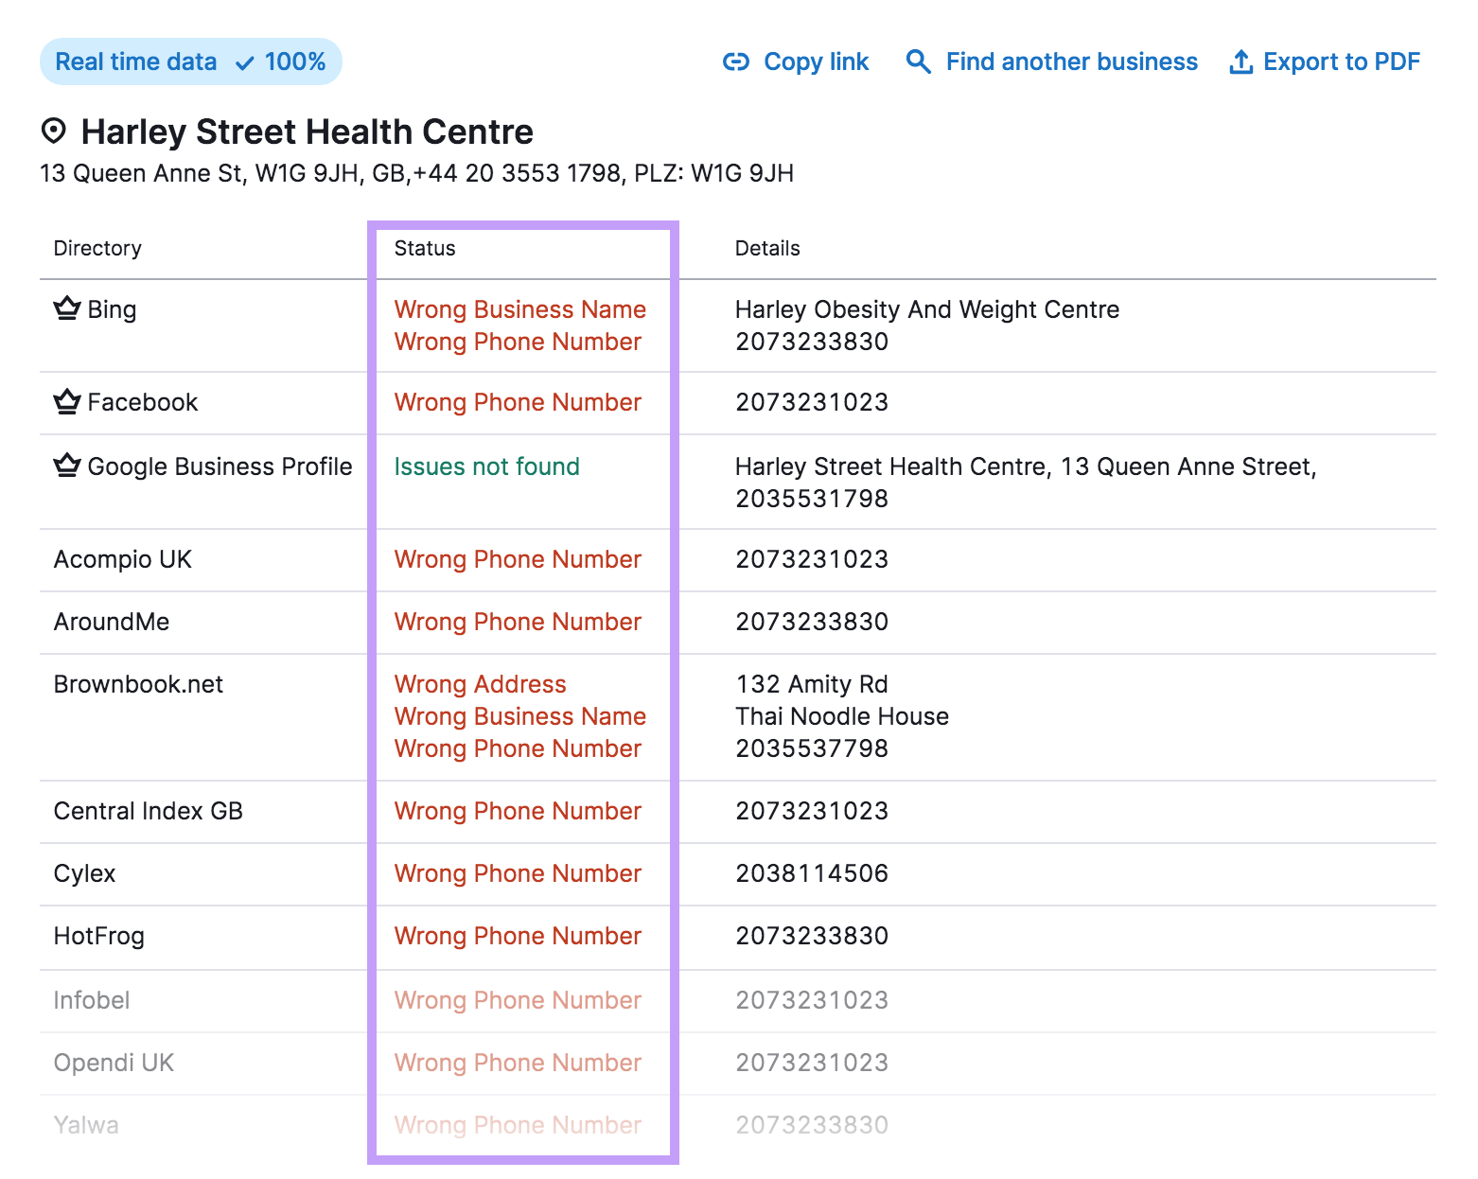Viewport: 1478px width, 1179px height.
Task: Click the crown icon beside Google Business Profile
Action: click(x=67, y=466)
